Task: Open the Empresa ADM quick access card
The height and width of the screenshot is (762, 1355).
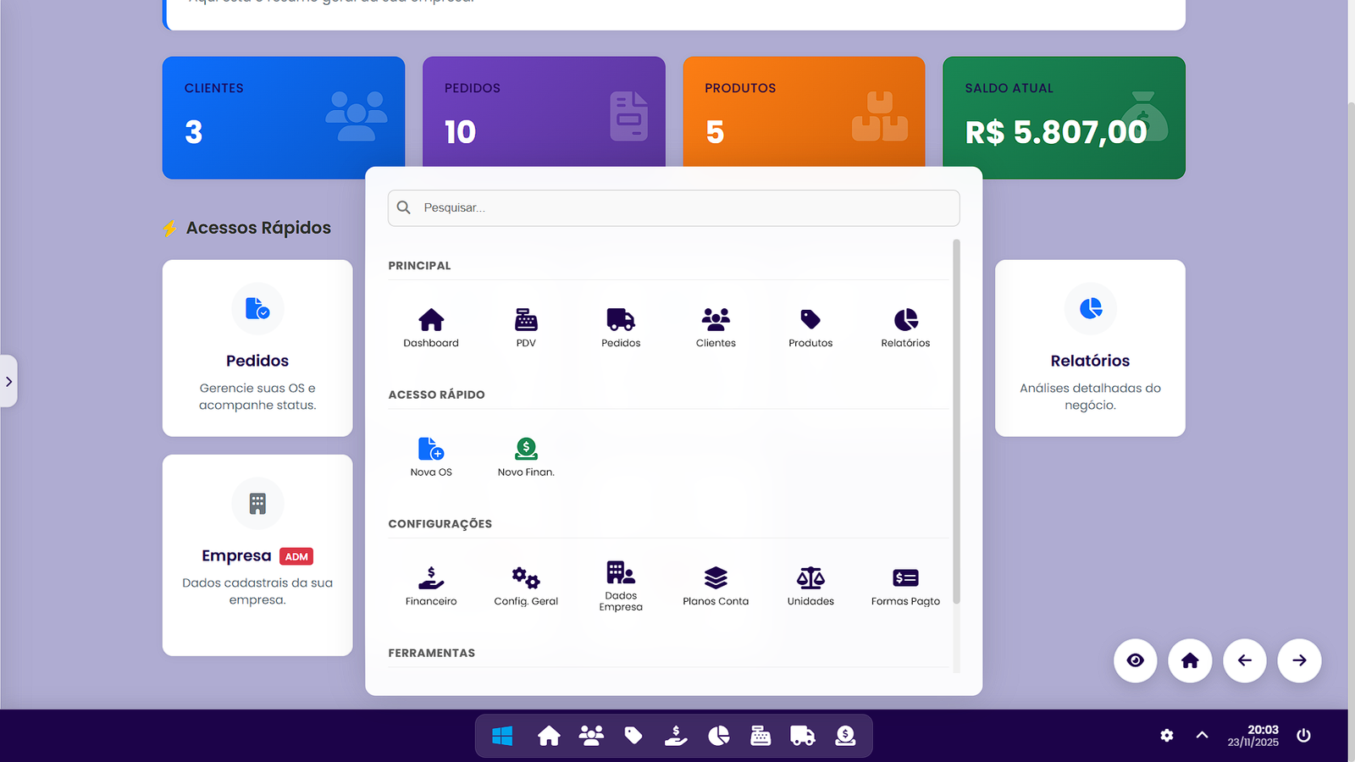Action: click(257, 555)
